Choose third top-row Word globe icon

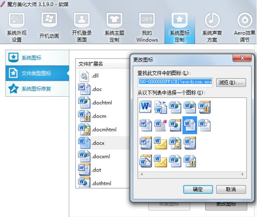coord(175,107)
